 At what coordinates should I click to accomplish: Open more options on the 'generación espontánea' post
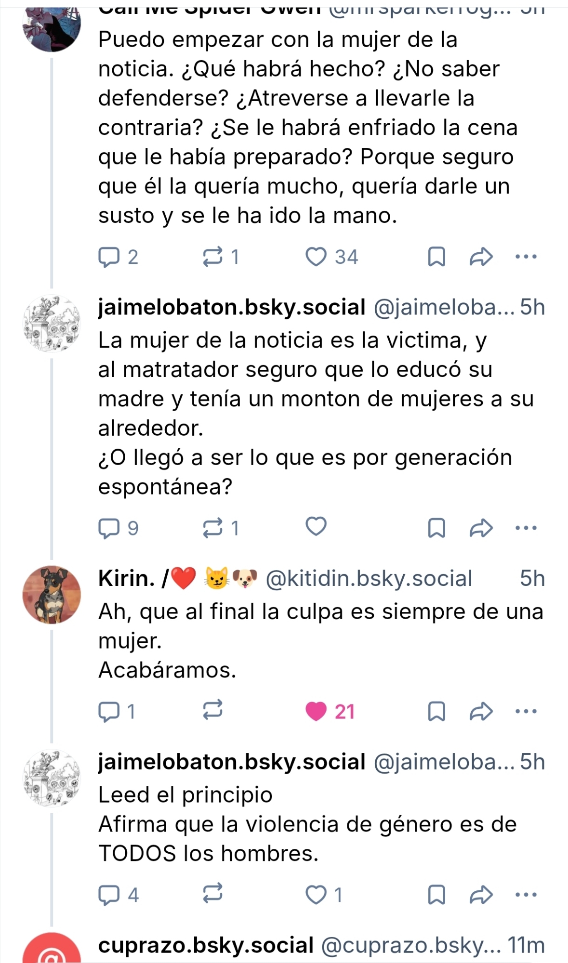pyautogui.click(x=526, y=528)
